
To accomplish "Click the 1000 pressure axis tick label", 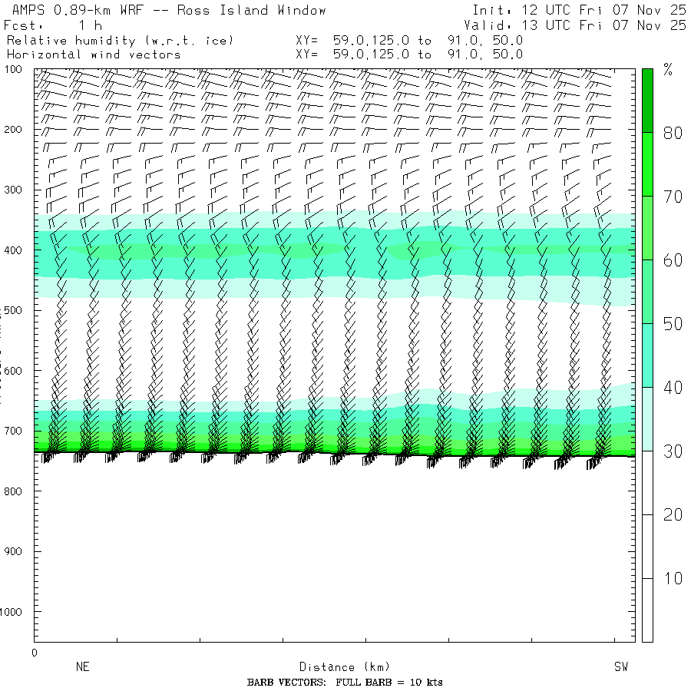I will point(18,612).
